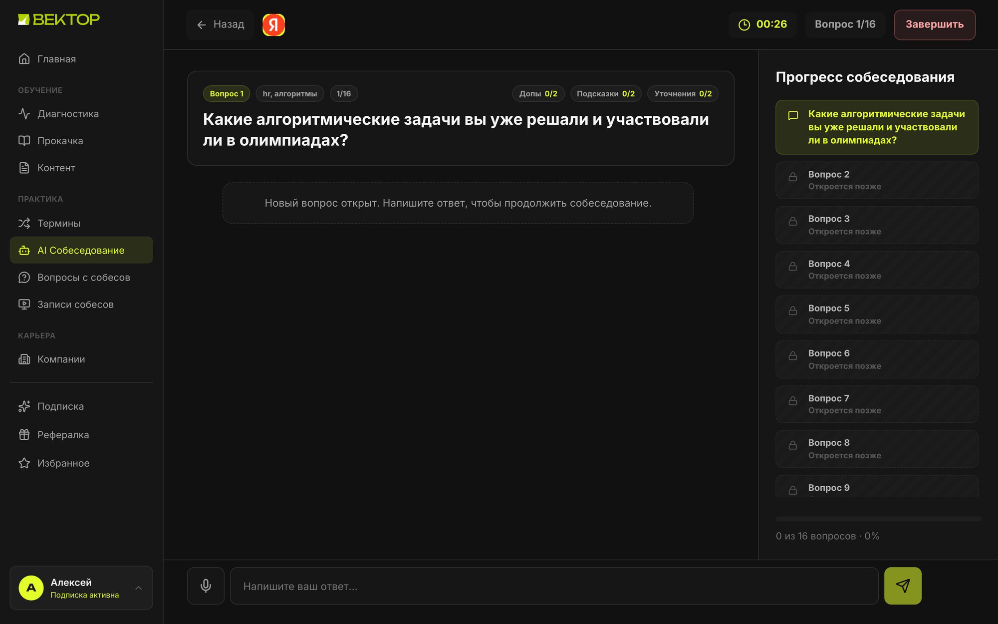The height and width of the screenshot is (624, 998).
Task: Click the interview progress bar
Action: 878,519
